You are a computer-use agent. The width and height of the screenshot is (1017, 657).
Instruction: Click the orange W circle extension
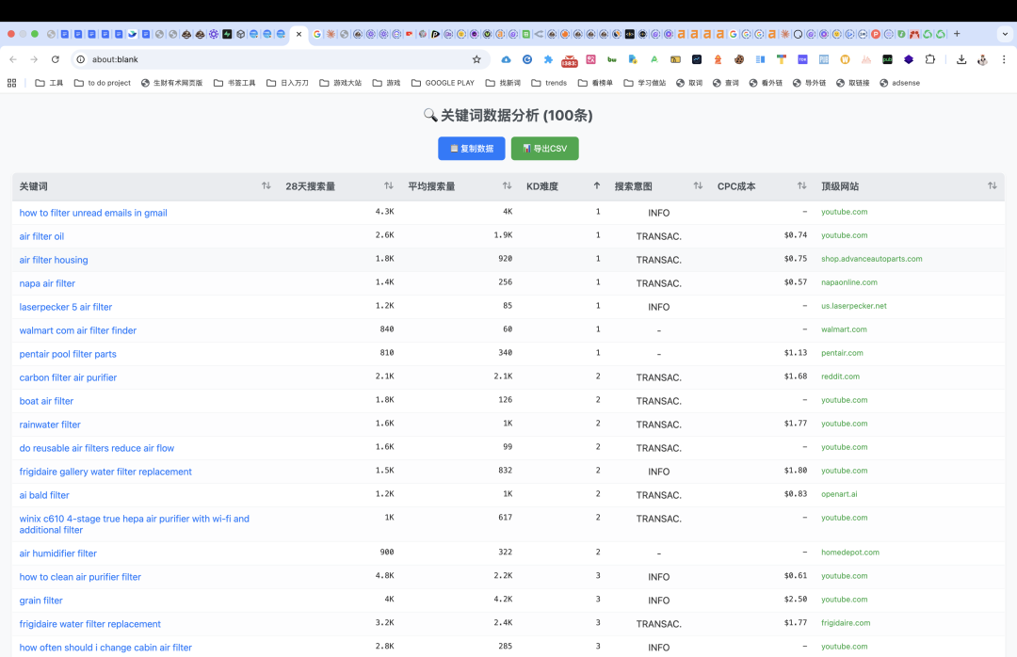click(x=845, y=59)
